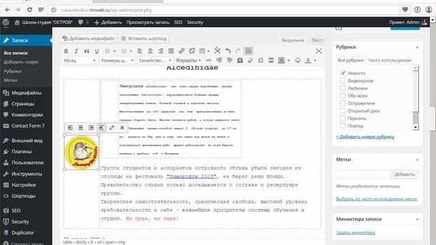Check the Островитяне category
This screenshot has height=245, width=436.
click(x=343, y=103)
